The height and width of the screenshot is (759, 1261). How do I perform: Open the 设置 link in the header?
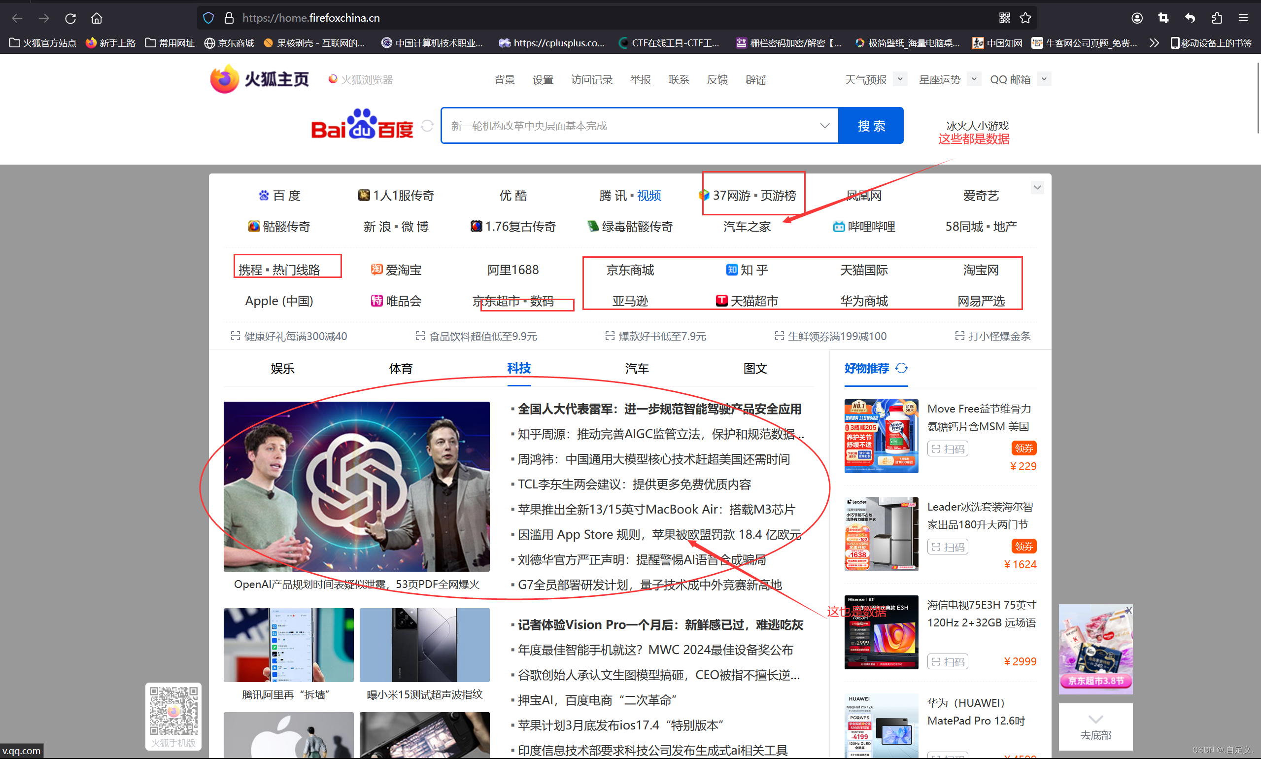click(x=543, y=80)
